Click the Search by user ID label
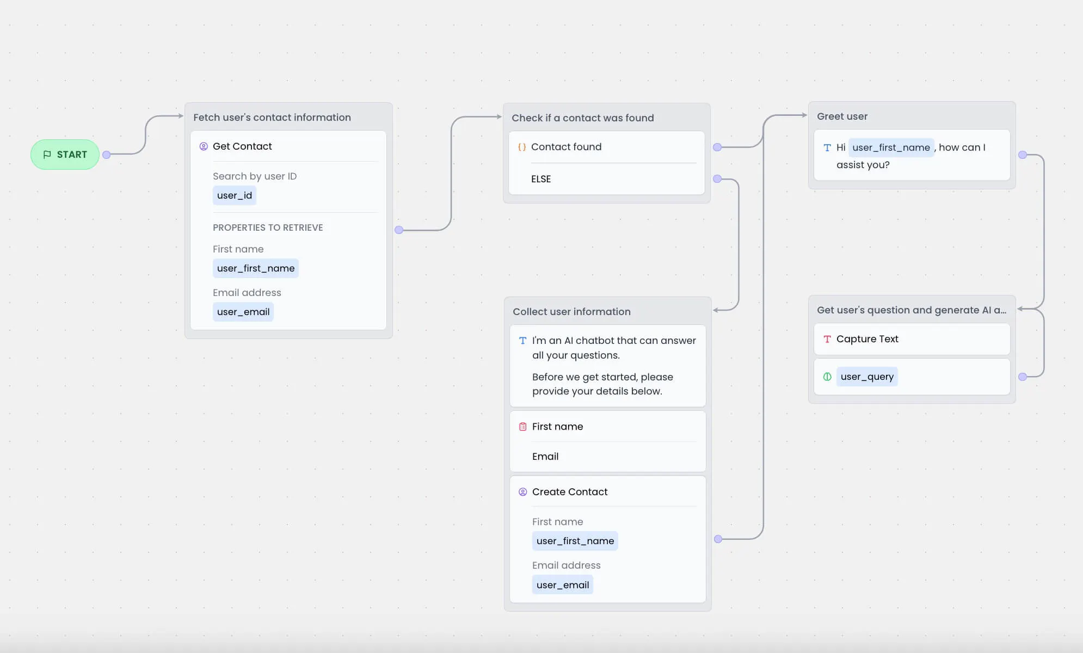This screenshot has height=653, width=1083. click(255, 176)
